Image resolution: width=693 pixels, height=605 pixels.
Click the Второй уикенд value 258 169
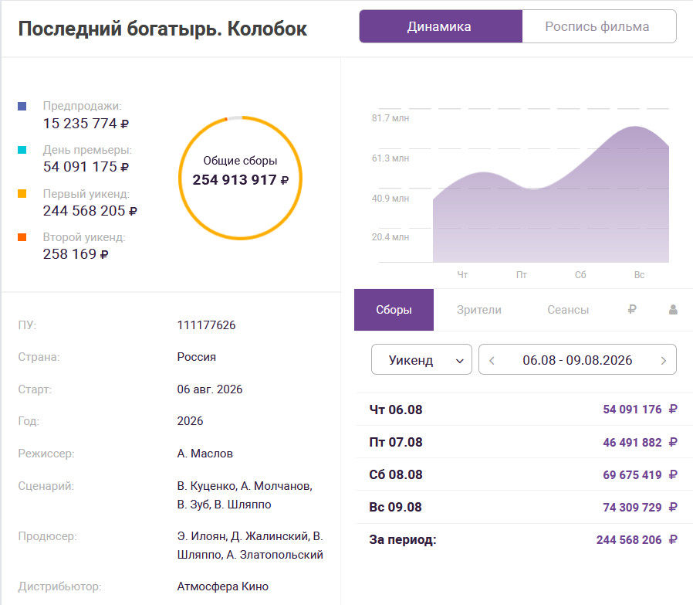tap(75, 254)
